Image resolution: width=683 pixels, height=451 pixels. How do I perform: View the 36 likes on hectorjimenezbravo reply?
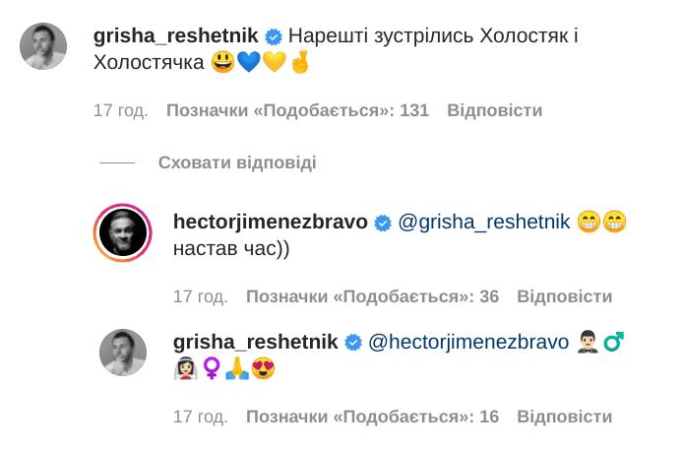(x=372, y=296)
